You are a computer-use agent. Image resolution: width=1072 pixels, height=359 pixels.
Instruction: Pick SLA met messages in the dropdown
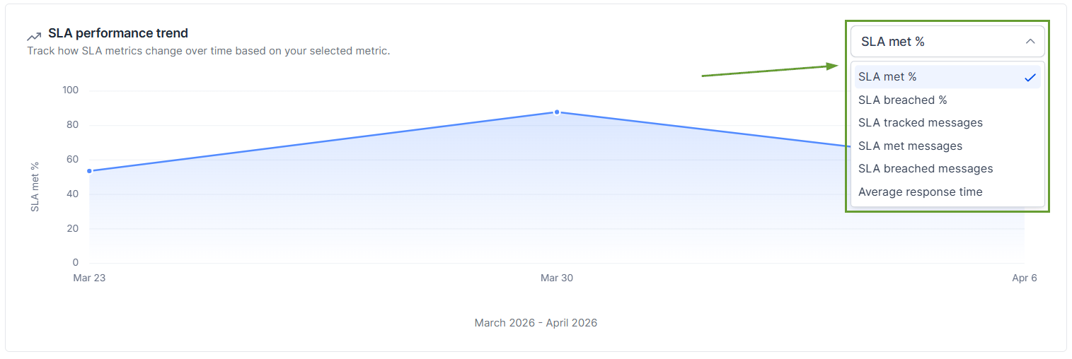coord(910,146)
